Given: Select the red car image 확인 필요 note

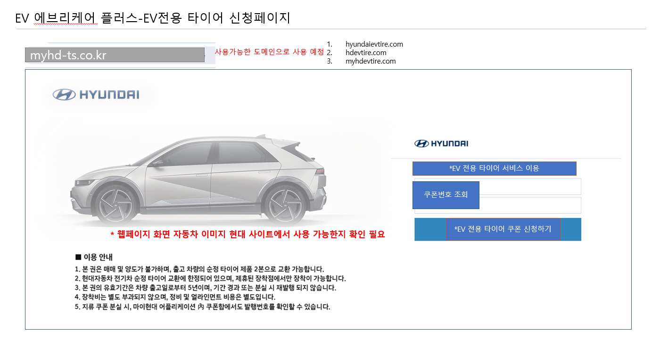Looking at the screenshot, I should 247,235.
